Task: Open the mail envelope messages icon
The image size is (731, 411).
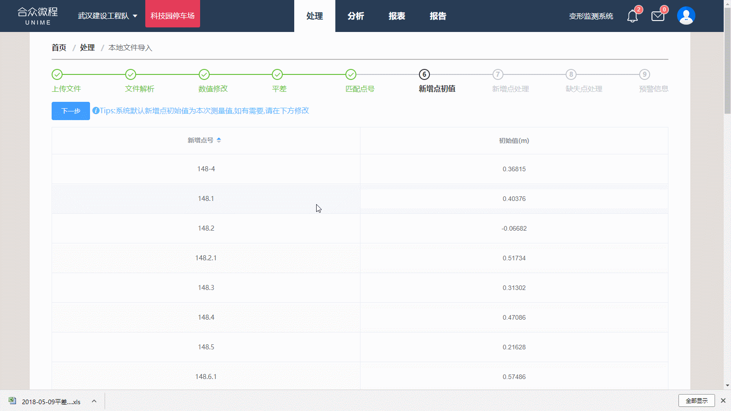Action: [x=658, y=16]
